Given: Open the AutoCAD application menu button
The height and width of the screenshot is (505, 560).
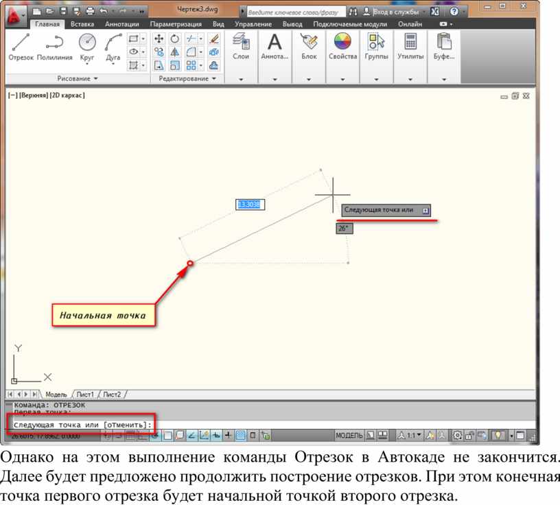Looking at the screenshot, I should click(14, 16).
